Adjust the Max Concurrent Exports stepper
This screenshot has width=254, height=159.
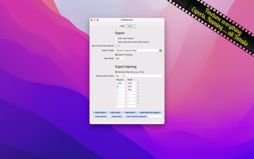[116, 46]
